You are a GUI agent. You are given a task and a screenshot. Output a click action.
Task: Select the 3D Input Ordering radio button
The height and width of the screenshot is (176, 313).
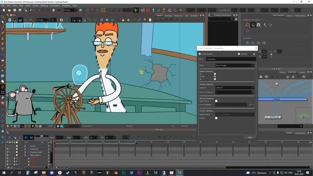pyautogui.click(x=215, y=79)
